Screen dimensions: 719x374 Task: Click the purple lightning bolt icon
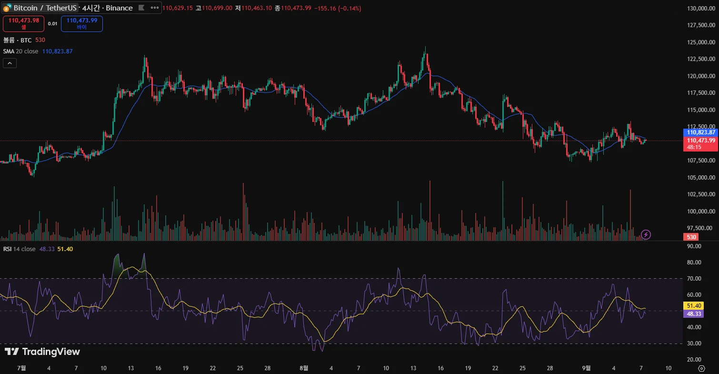point(646,234)
